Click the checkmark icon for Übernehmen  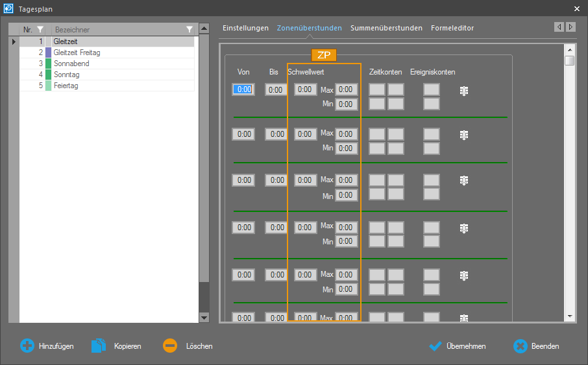[x=435, y=346]
